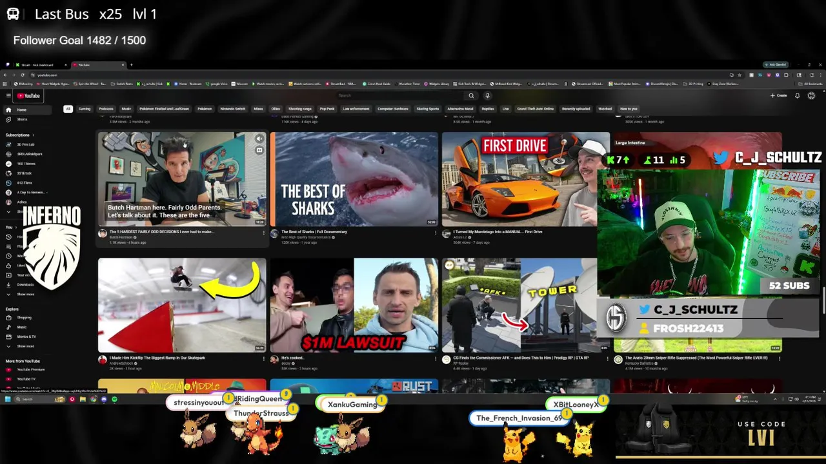The image size is (826, 464).
Task: Open a new browser tab
Action: [x=131, y=64]
